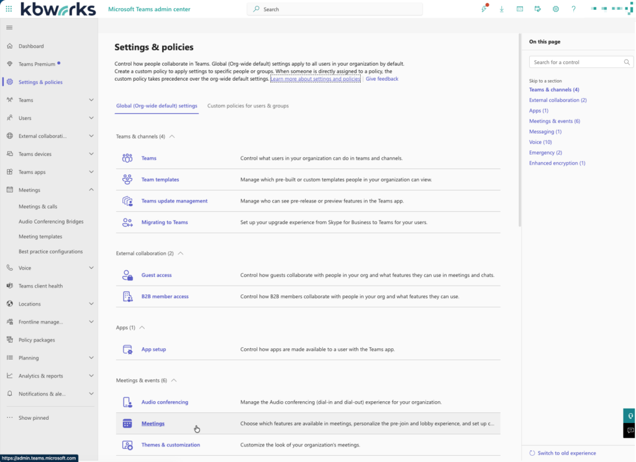Click the headset support icon at bottom right
Image resolution: width=636 pixels, height=462 pixels.
point(630,415)
